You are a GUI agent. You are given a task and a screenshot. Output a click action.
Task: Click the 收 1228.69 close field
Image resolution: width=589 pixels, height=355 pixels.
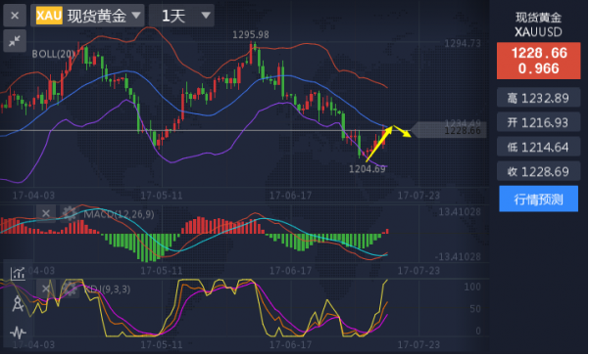click(x=538, y=171)
